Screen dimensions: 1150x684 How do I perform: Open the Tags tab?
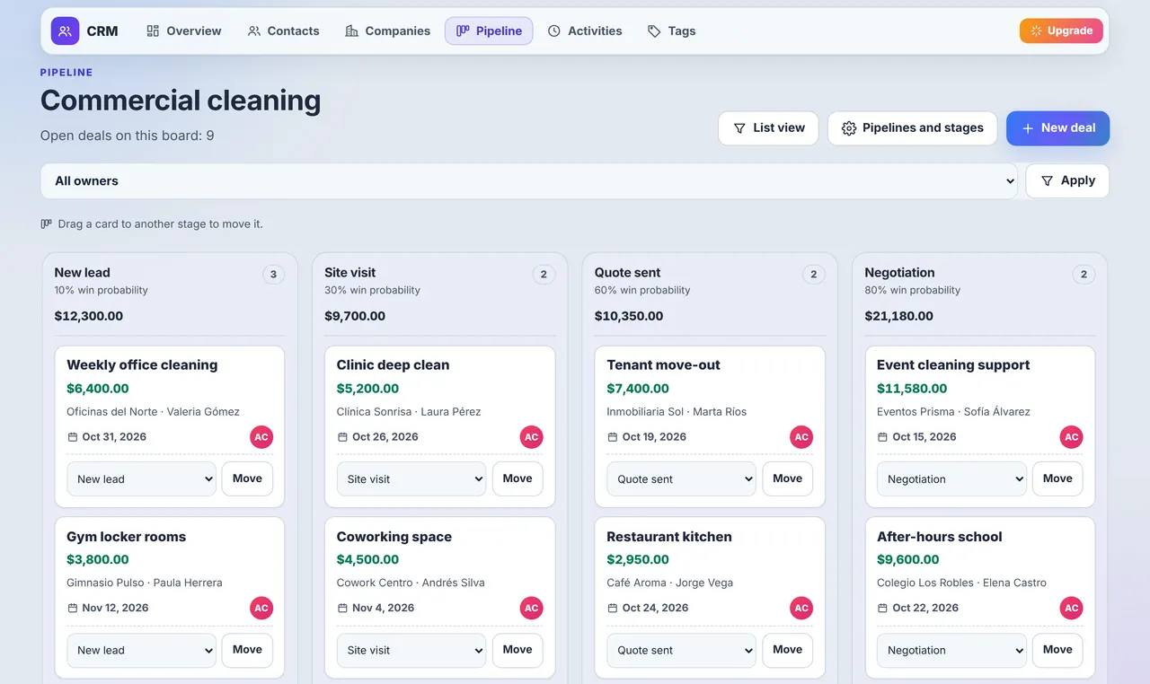tap(671, 31)
